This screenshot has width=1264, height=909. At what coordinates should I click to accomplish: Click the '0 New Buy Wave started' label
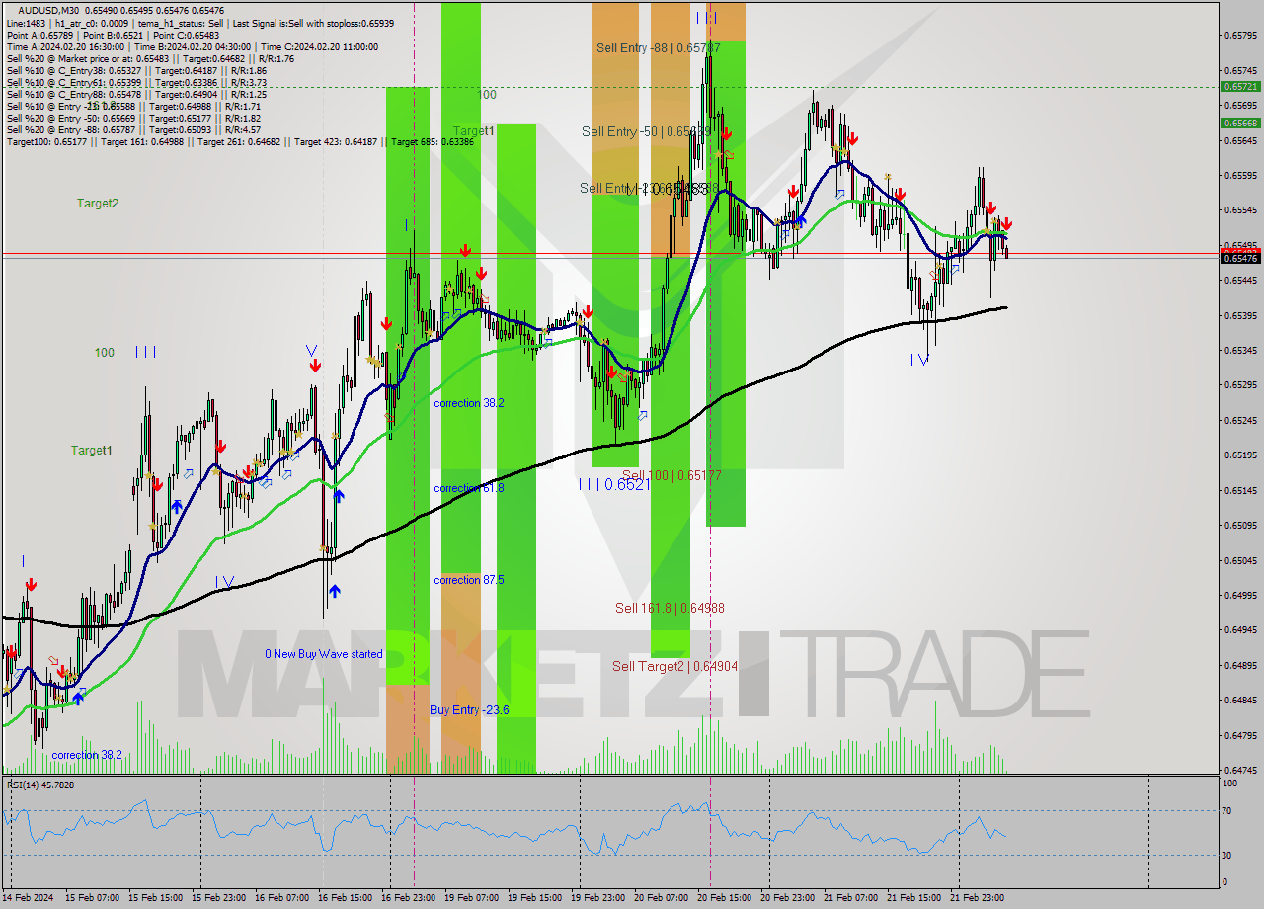point(324,654)
